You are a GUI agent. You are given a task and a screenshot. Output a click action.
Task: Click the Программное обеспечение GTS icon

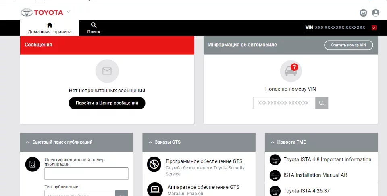[x=154, y=164]
